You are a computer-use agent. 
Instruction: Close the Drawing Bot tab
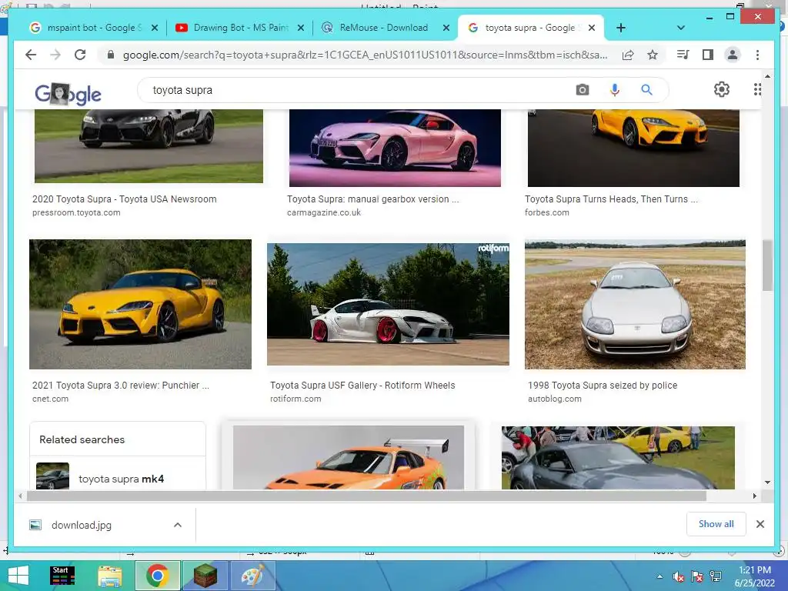pos(301,28)
